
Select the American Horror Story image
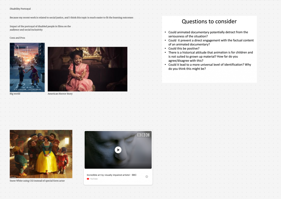tap(88, 69)
